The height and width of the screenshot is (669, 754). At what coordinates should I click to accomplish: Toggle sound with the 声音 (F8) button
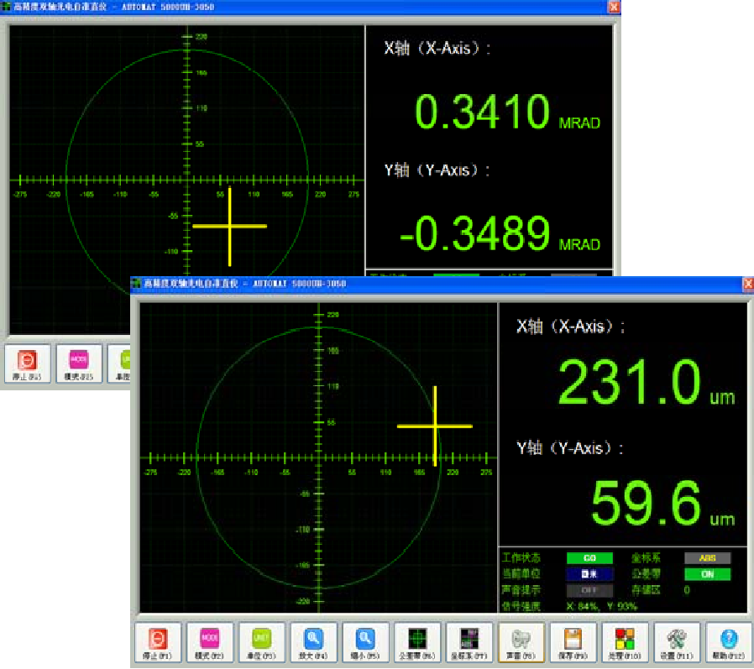[521, 644]
